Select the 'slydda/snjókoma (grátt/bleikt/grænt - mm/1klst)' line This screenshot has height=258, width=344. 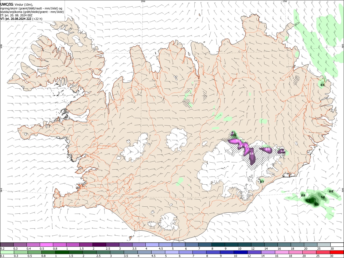click(32, 12)
